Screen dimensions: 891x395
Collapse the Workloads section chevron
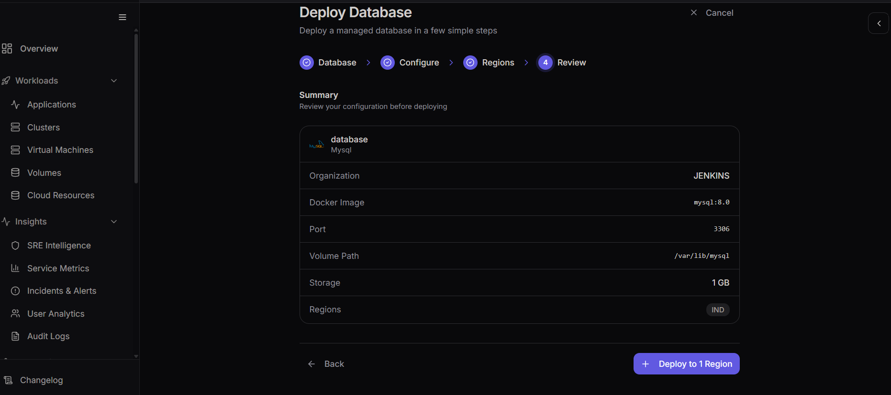tap(114, 81)
